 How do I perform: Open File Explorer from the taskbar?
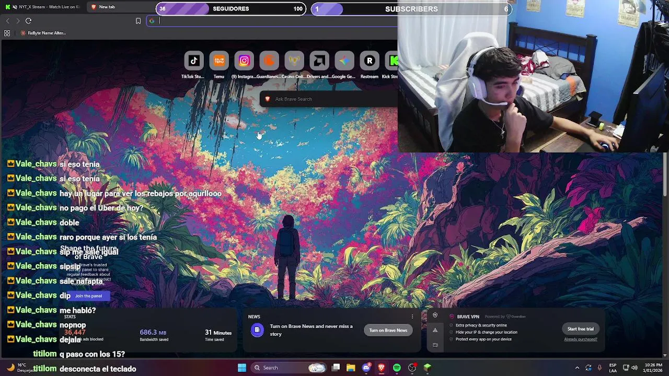[351, 368]
